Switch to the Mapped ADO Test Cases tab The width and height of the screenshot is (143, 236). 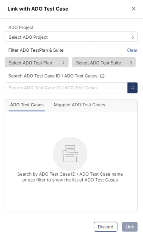[80, 105]
